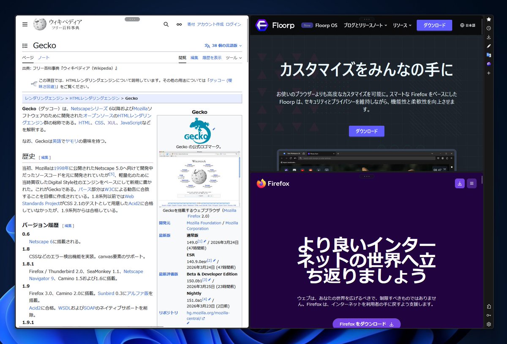Open history via the clock icon in Floorp sidebar
The height and width of the screenshot is (344, 507).
click(489, 28)
